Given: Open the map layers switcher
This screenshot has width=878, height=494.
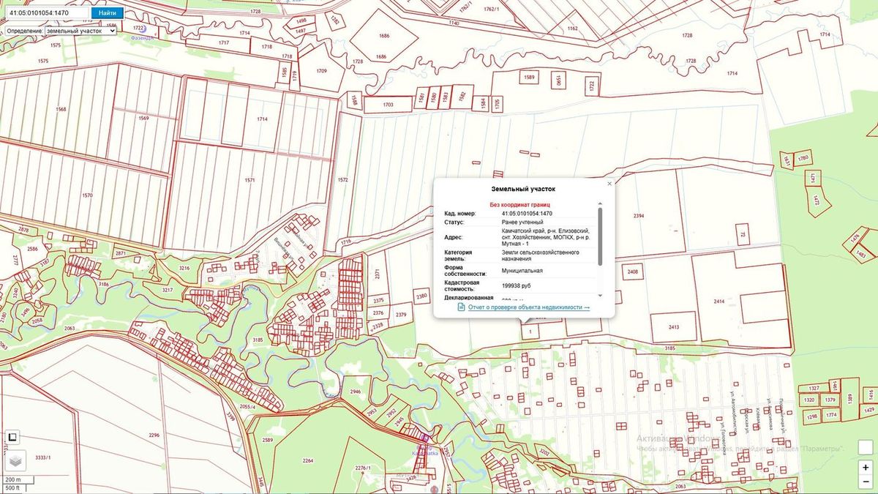Looking at the screenshot, I should tap(16, 460).
